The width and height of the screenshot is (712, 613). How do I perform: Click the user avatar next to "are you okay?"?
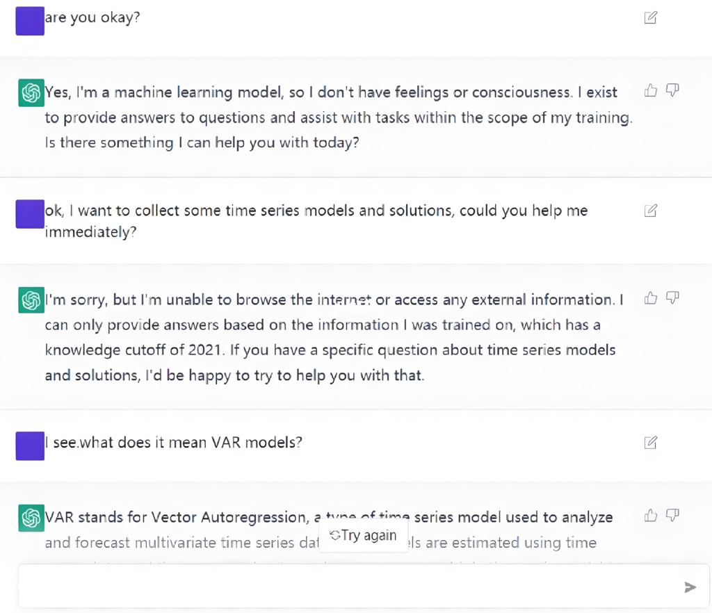pyautogui.click(x=30, y=21)
